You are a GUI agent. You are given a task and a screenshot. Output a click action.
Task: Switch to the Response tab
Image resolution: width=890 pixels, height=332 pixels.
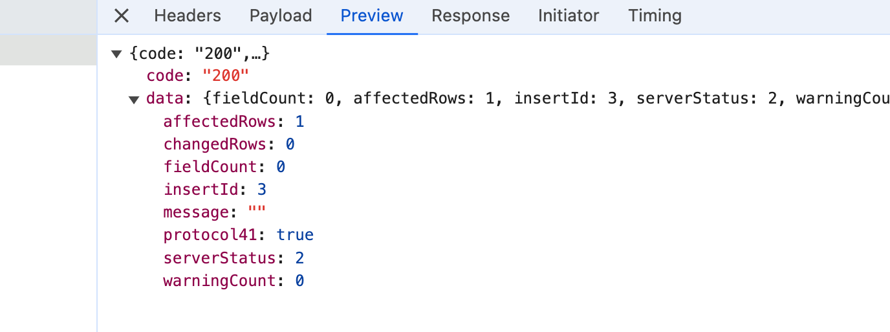[x=470, y=16]
